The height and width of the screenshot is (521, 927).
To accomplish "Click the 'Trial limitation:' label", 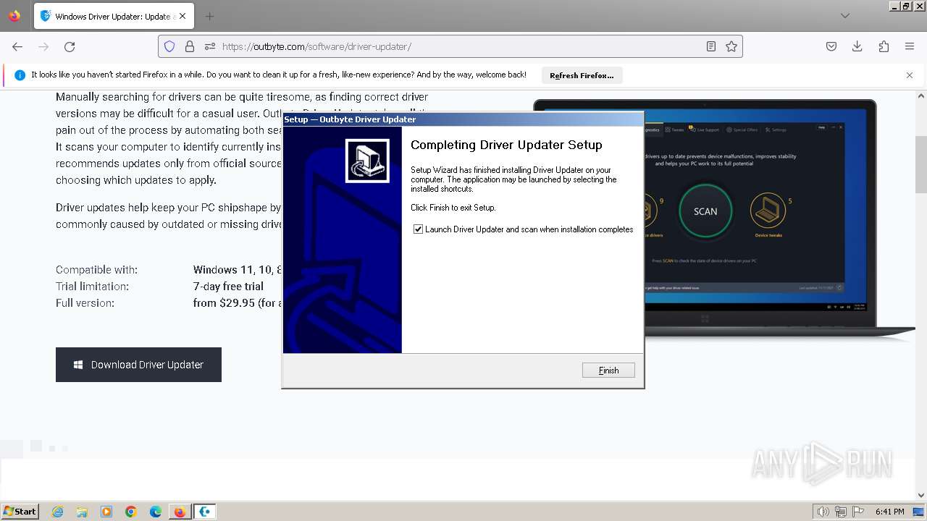I will point(92,287).
